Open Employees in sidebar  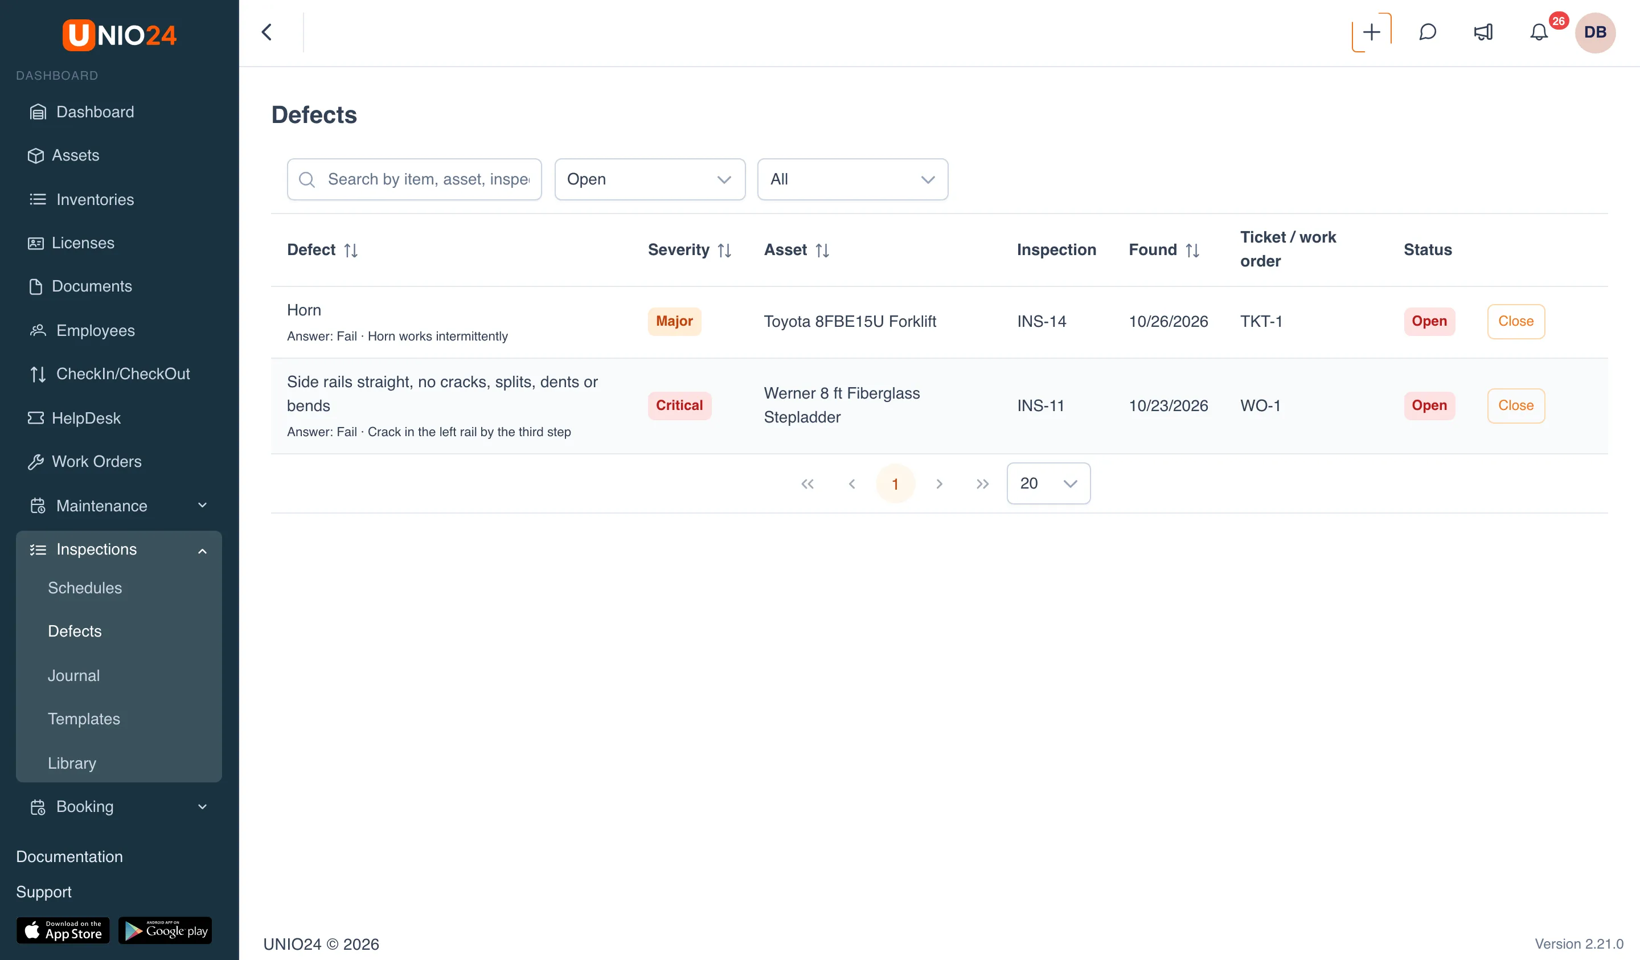[119, 331]
